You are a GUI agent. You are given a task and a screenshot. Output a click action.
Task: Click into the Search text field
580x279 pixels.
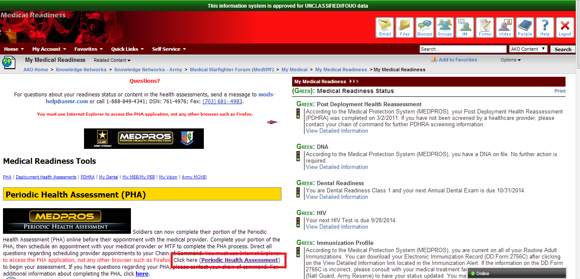462,49
